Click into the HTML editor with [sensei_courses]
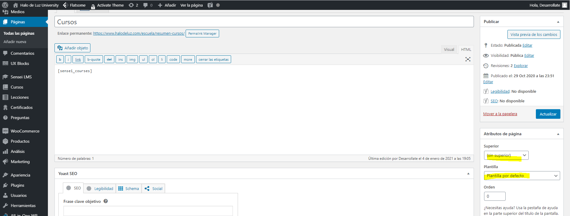 [x=264, y=109]
